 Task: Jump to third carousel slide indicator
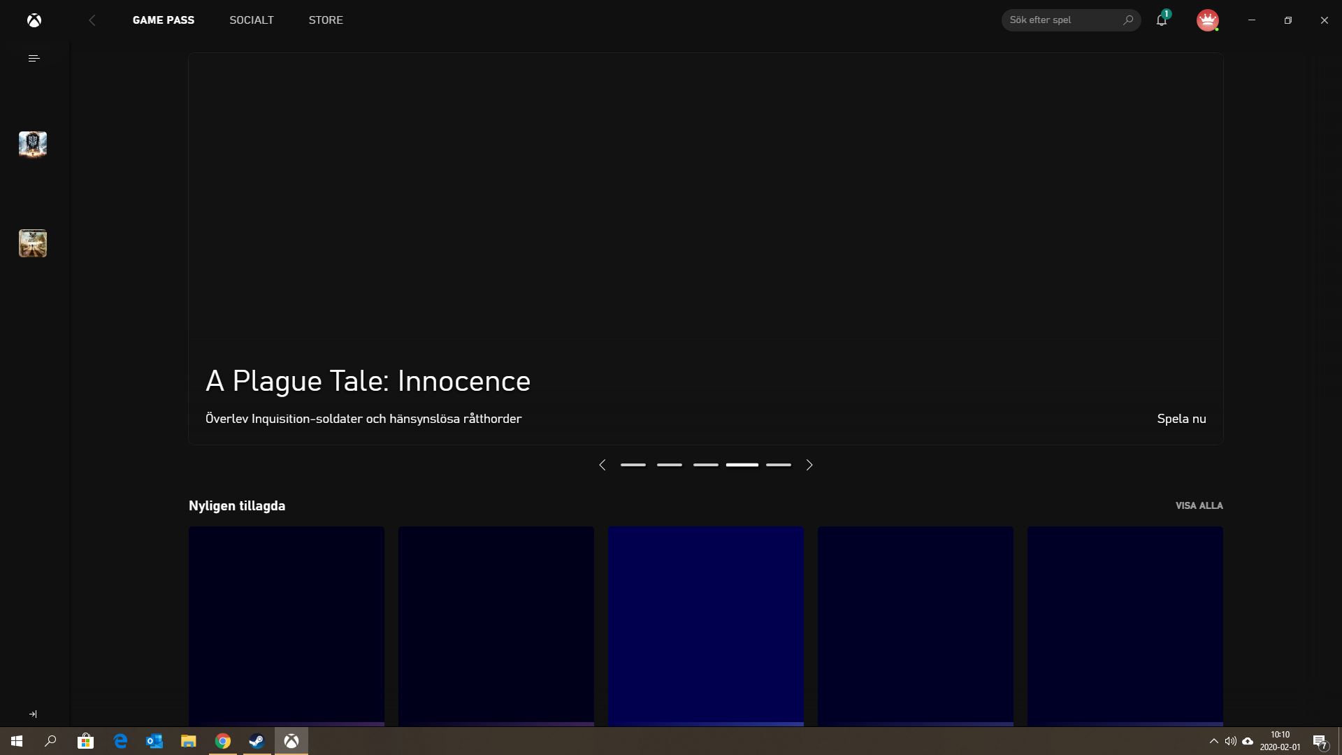coord(706,465)
